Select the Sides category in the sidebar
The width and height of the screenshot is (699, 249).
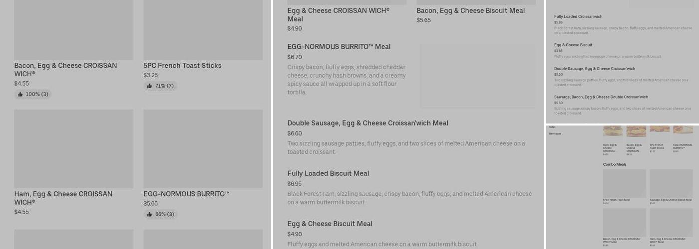click(x=552, y=127)
